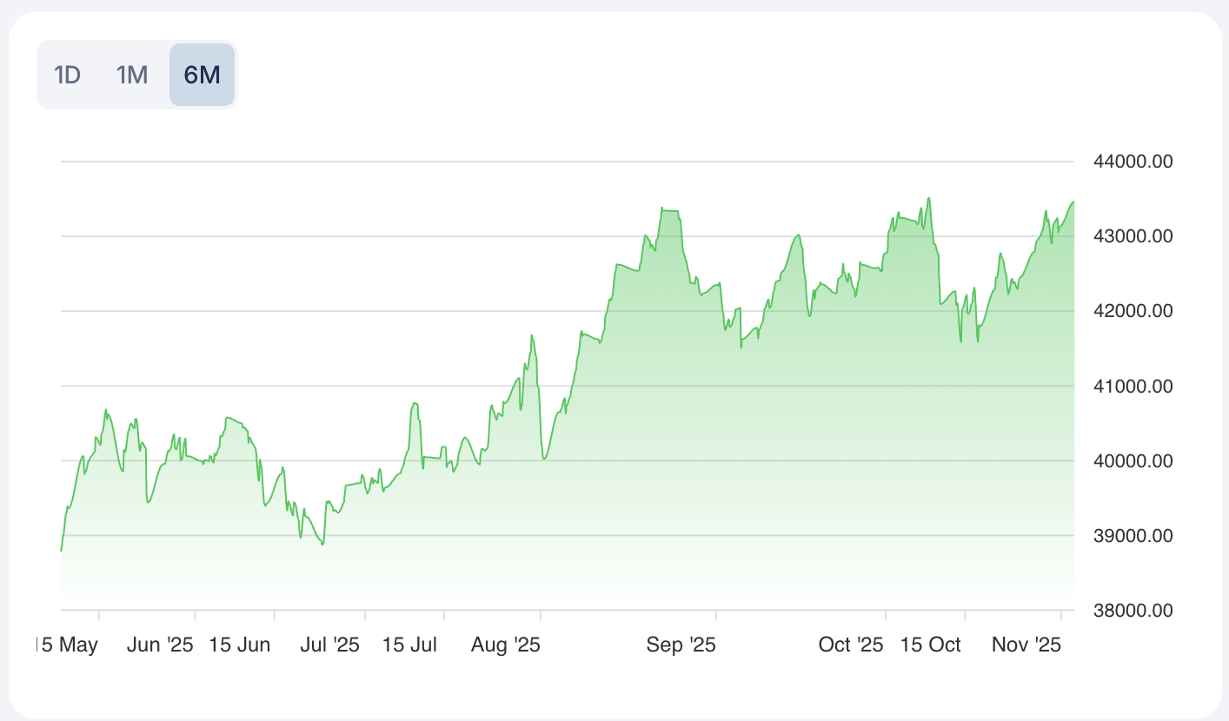Click the Sep '25 date label

pos(681,645)
